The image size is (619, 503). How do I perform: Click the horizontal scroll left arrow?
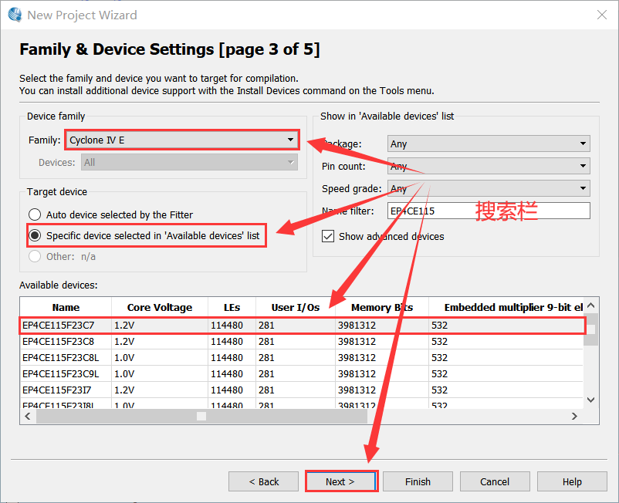[28, 416]
